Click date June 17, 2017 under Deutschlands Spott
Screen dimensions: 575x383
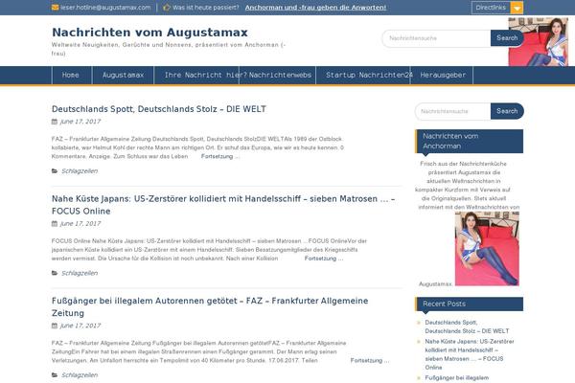[x=80, y=122]
